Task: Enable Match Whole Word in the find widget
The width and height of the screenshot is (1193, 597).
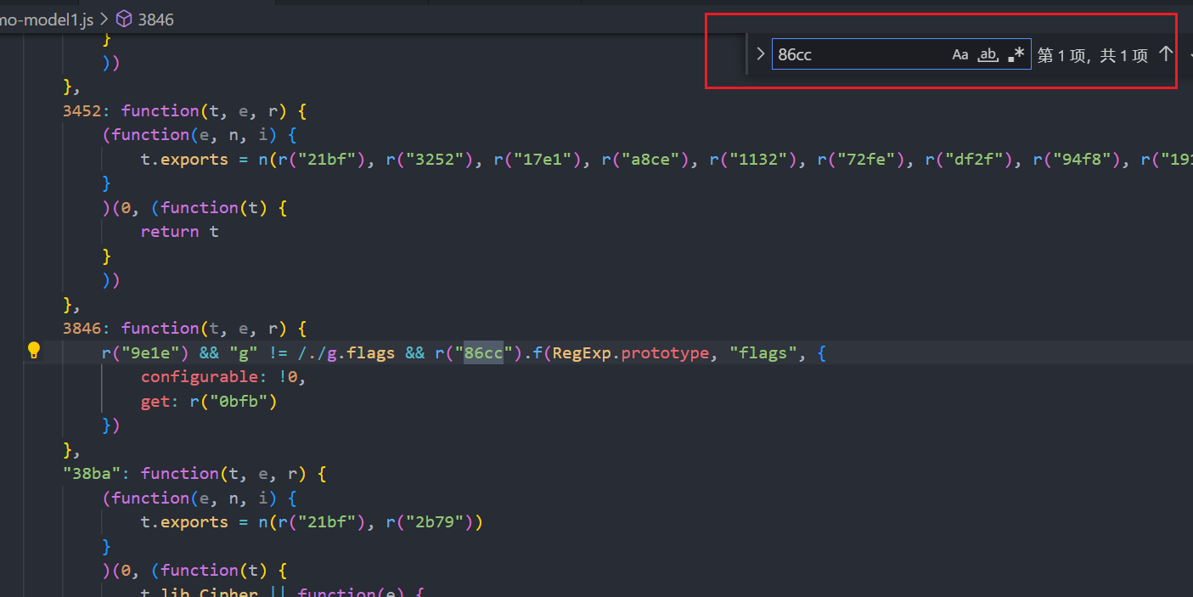Action: [988, 54]
